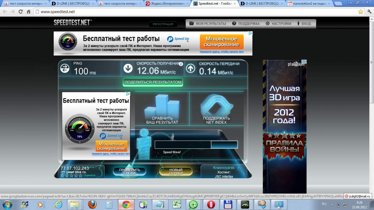The image size is (374, 210).
Task: Close the top banner ad via AdChoices icon
Action: click(x=250, y=34)
